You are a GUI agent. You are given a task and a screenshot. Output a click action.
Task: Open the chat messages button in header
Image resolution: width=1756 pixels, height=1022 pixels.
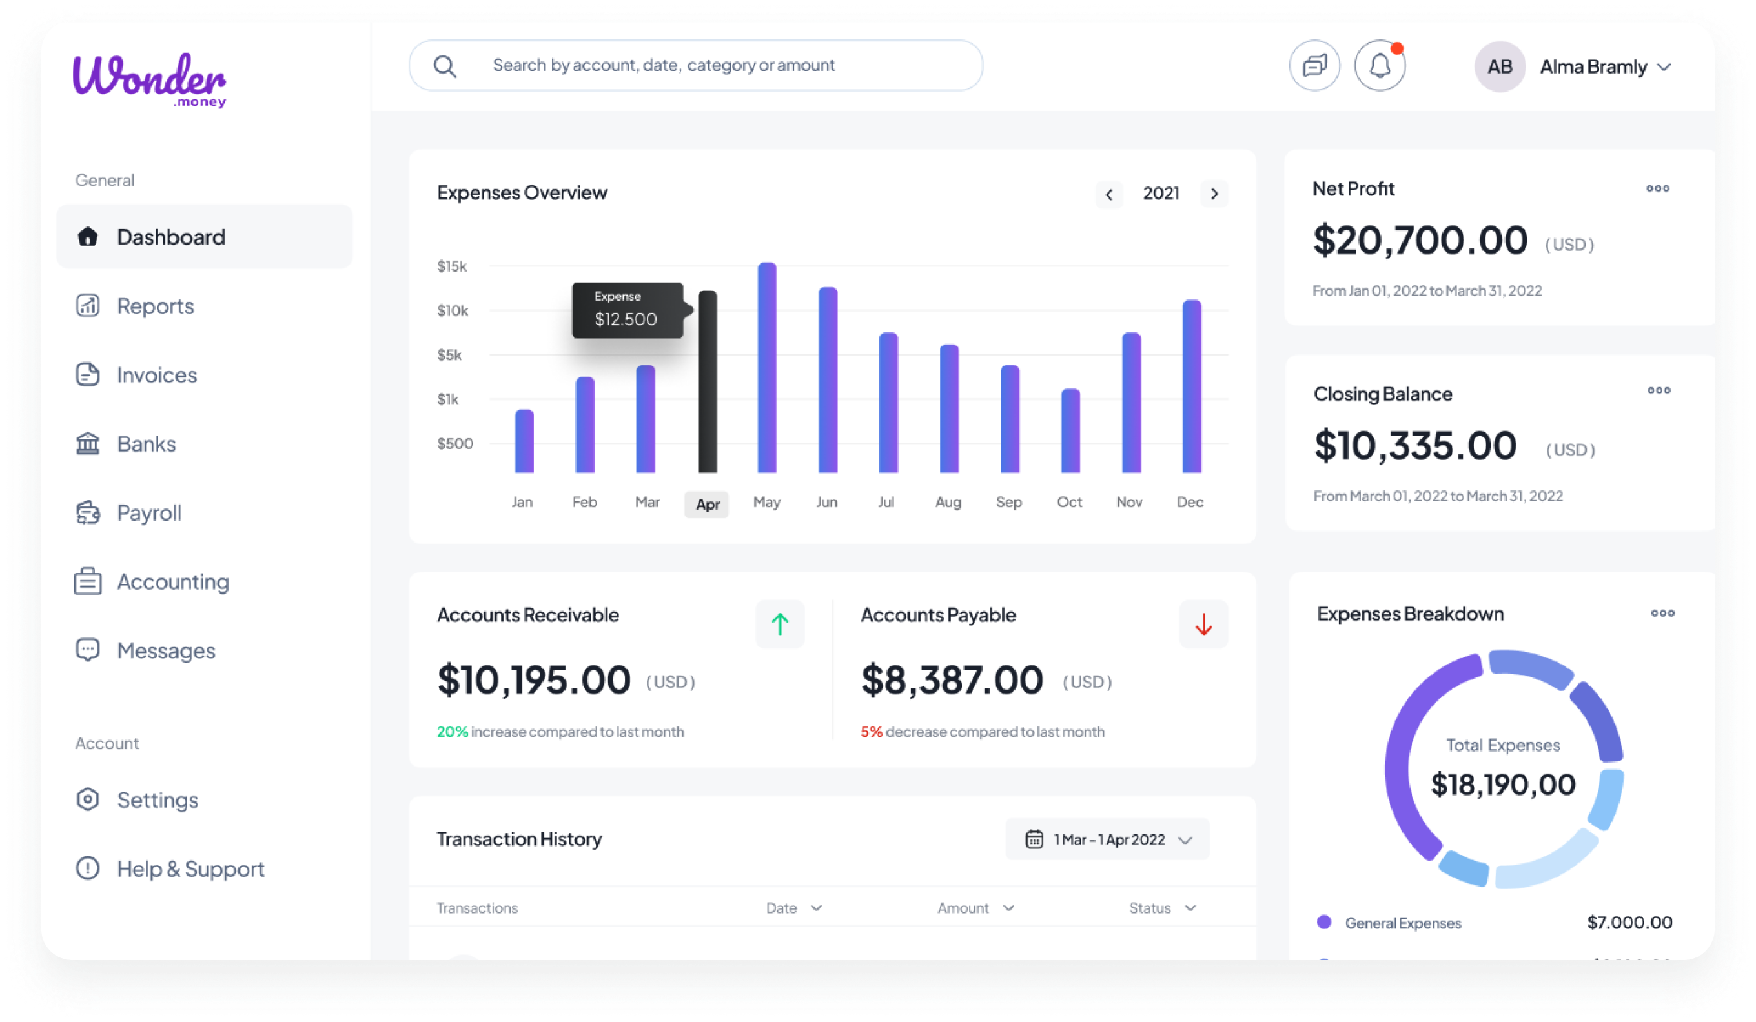(1314, 65)
